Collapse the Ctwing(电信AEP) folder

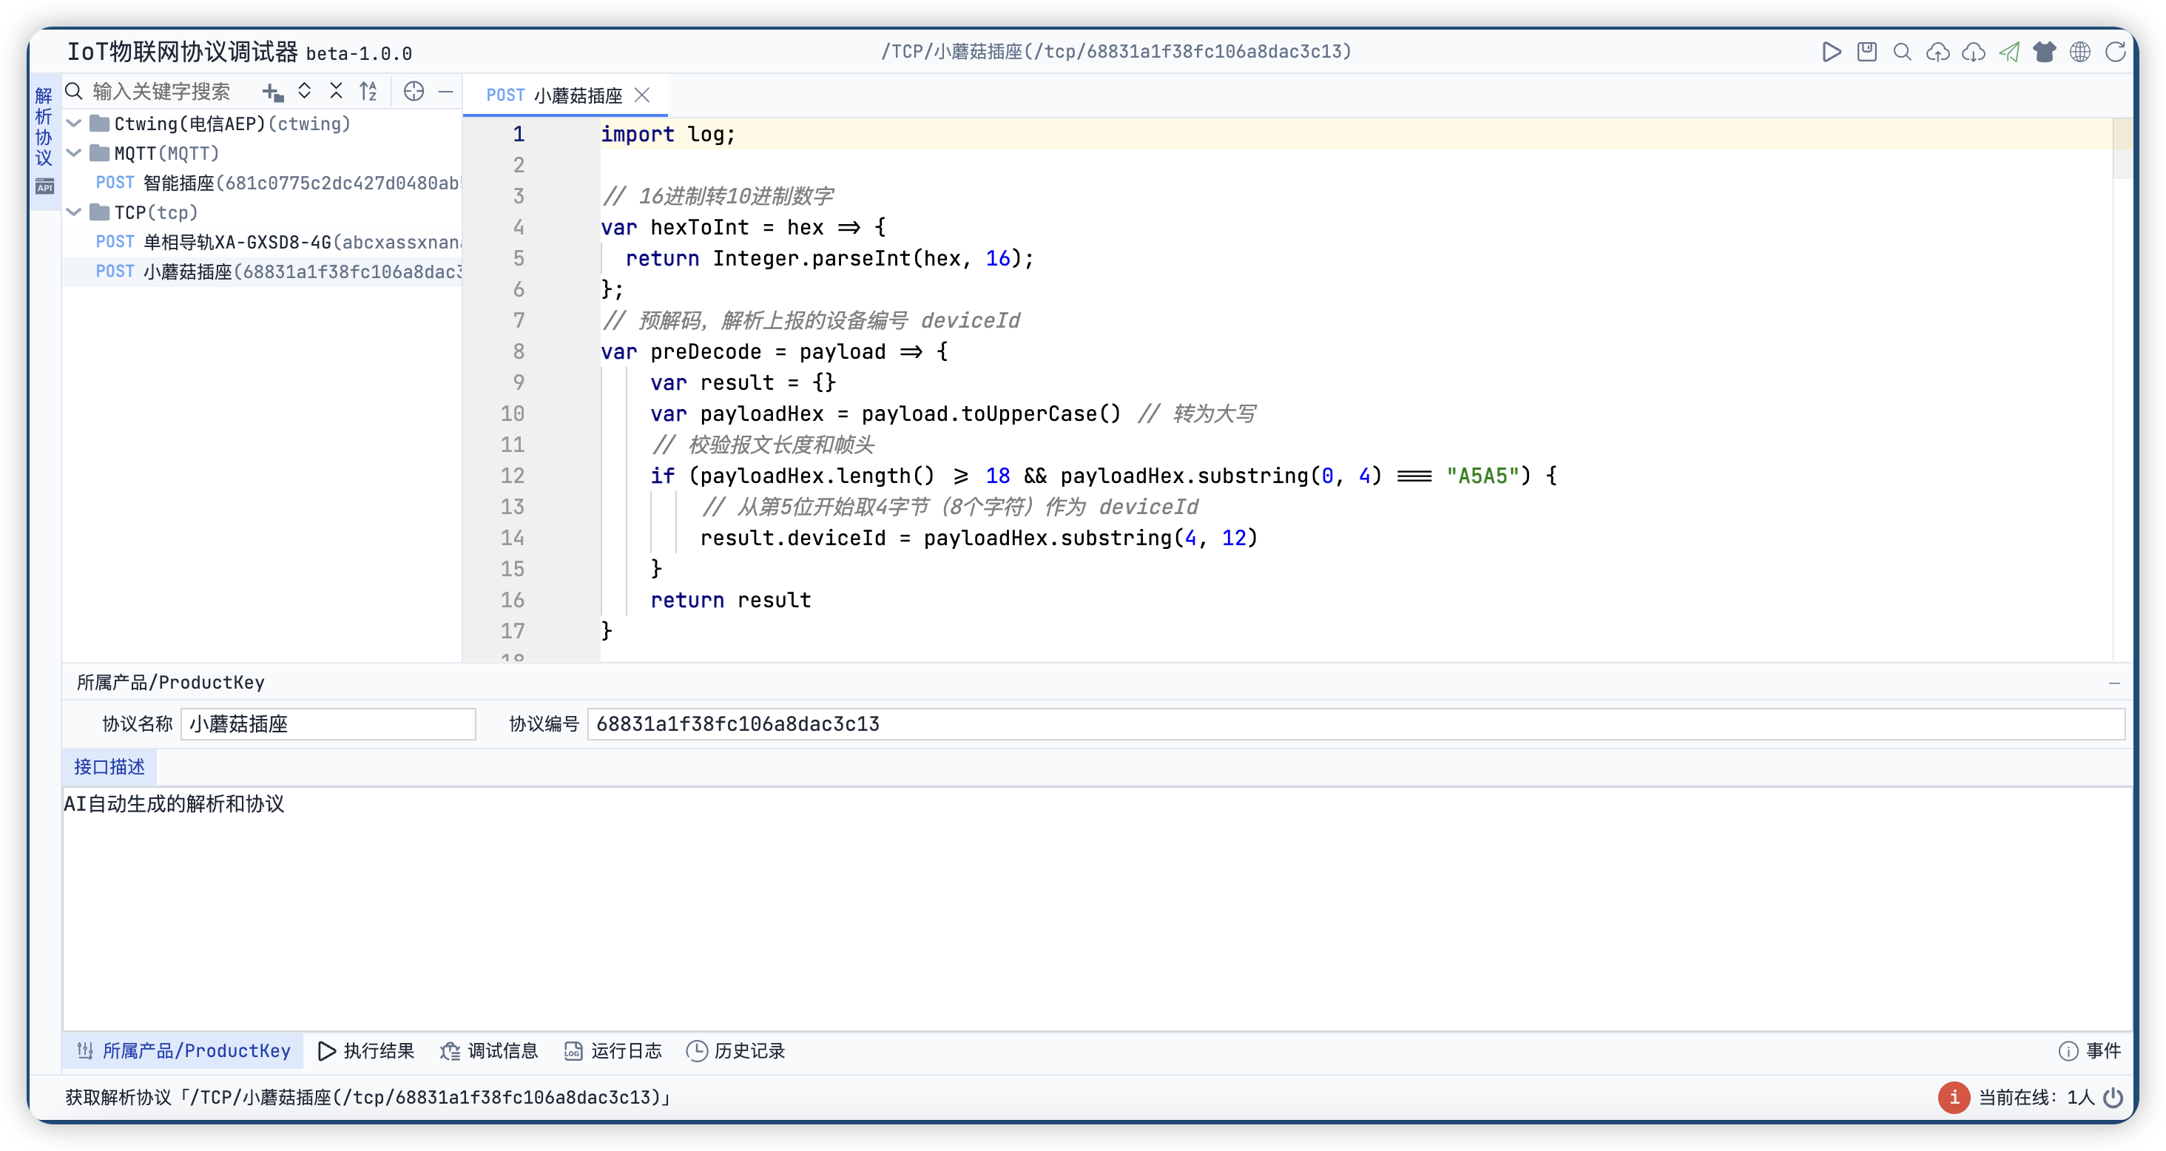click(x=74, y=124)
